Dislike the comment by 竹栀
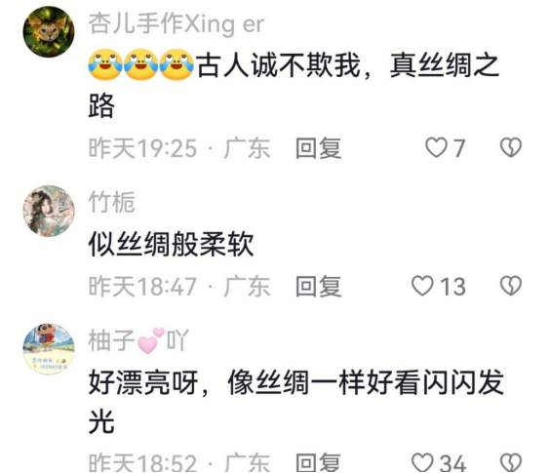This screenshot has height=473, width=550. [x=511, y=286]
